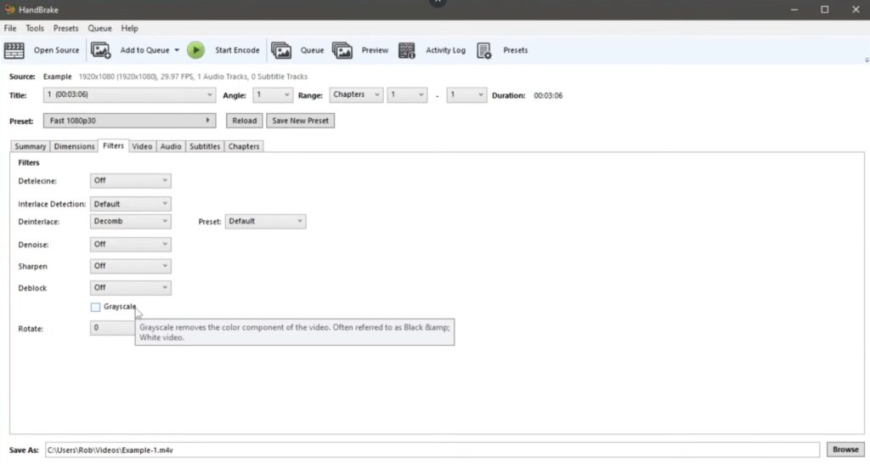Switch to the Subtitles tab
The width and height of the screenshot is (870, 464).
click(205, 146)
